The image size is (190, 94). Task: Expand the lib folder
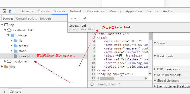tap(11, 40)
